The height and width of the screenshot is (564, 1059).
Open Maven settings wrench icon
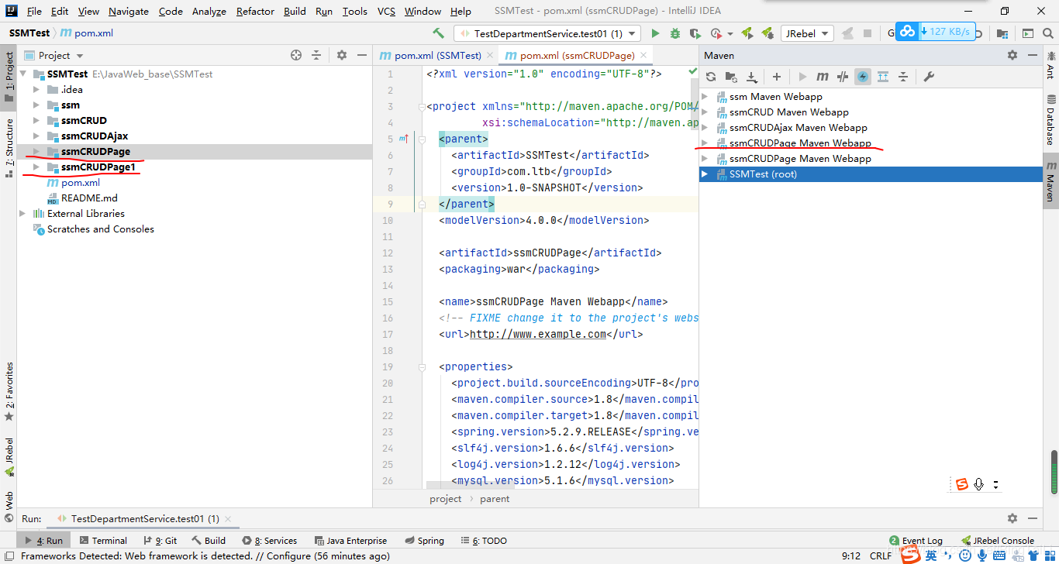click(x=929, y=77)
